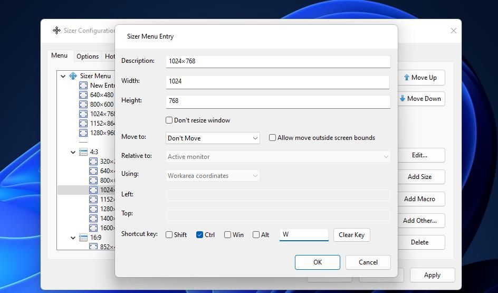Enable the Don't resize window checkbox
The width and height of the screenshot is (498, 293).
pos(169,120)
